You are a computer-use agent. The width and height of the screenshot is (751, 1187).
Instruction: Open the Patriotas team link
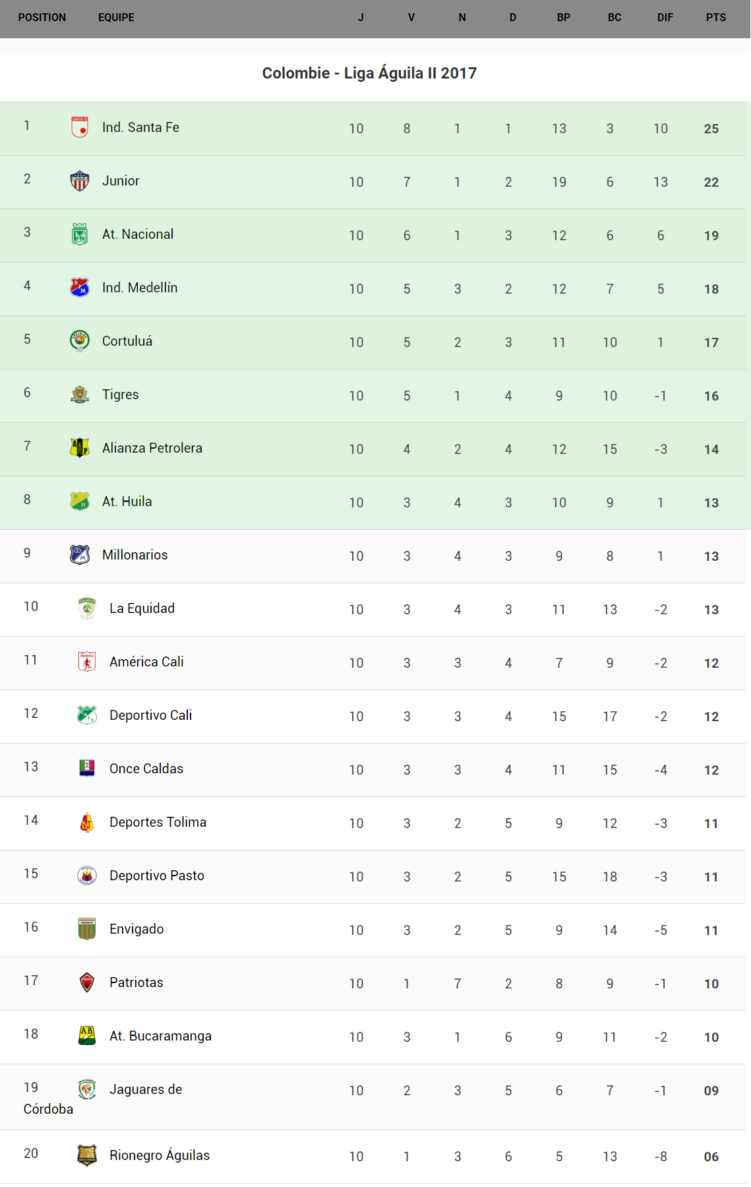click(x=136, y=982)
